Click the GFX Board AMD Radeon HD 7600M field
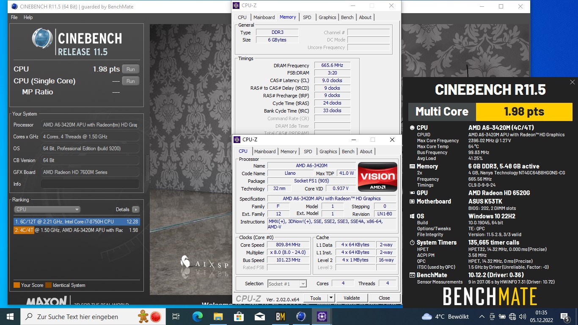The image size is (578, 325). (90, 172)
